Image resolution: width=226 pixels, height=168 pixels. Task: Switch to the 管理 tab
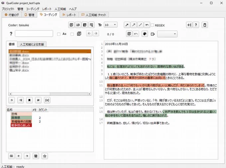point(29,15)
